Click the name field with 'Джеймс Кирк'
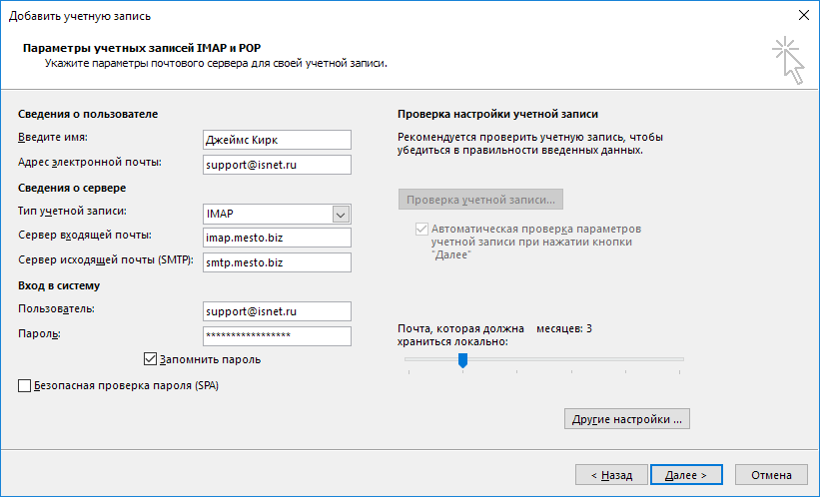820x497 pixels. pyautogui.click(x=276, y=140)
